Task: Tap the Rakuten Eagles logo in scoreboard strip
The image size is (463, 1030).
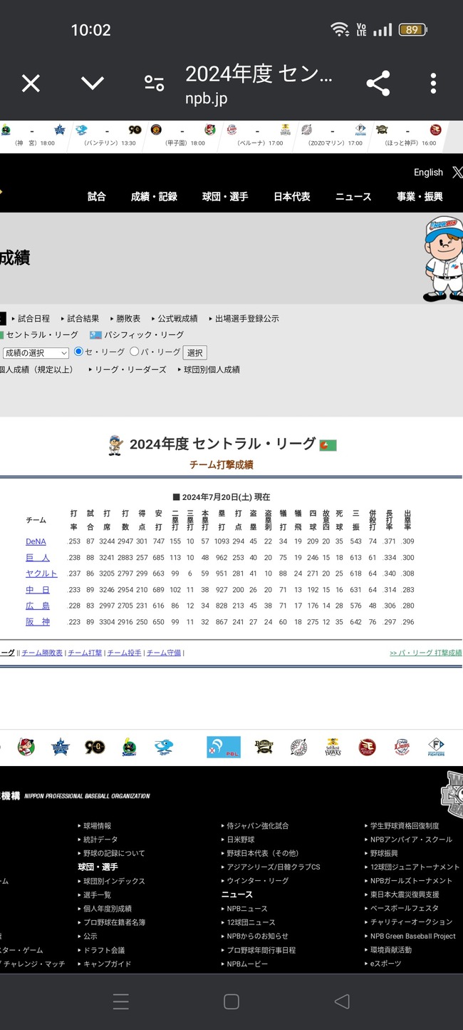Action: coord(435,130)
